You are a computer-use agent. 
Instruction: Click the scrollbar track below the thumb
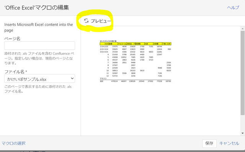pyautogui.click(x=242, y=123)
